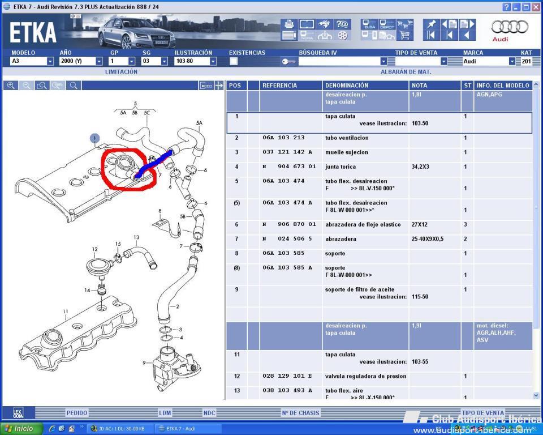Switch to ETKA 7 - Audi taskbar item
The height and width of the screenshot is (435, 543).
point(189,429)
